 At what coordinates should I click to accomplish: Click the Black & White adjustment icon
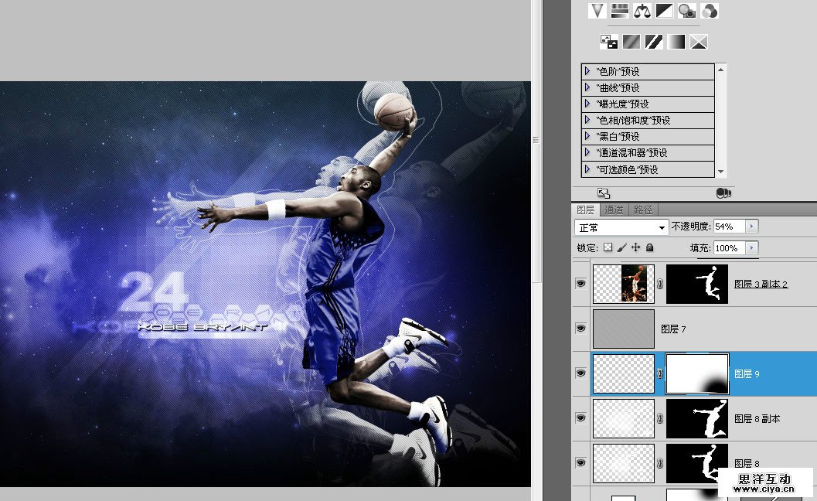click(x=664, y=11)
